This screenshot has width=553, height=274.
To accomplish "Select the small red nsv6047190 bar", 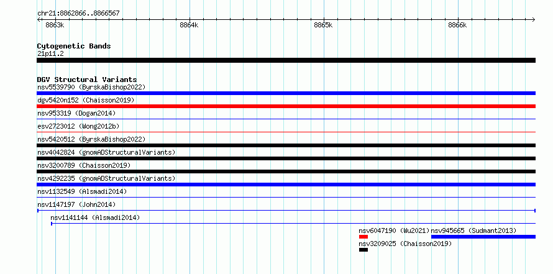I will (x=363, y=237).
